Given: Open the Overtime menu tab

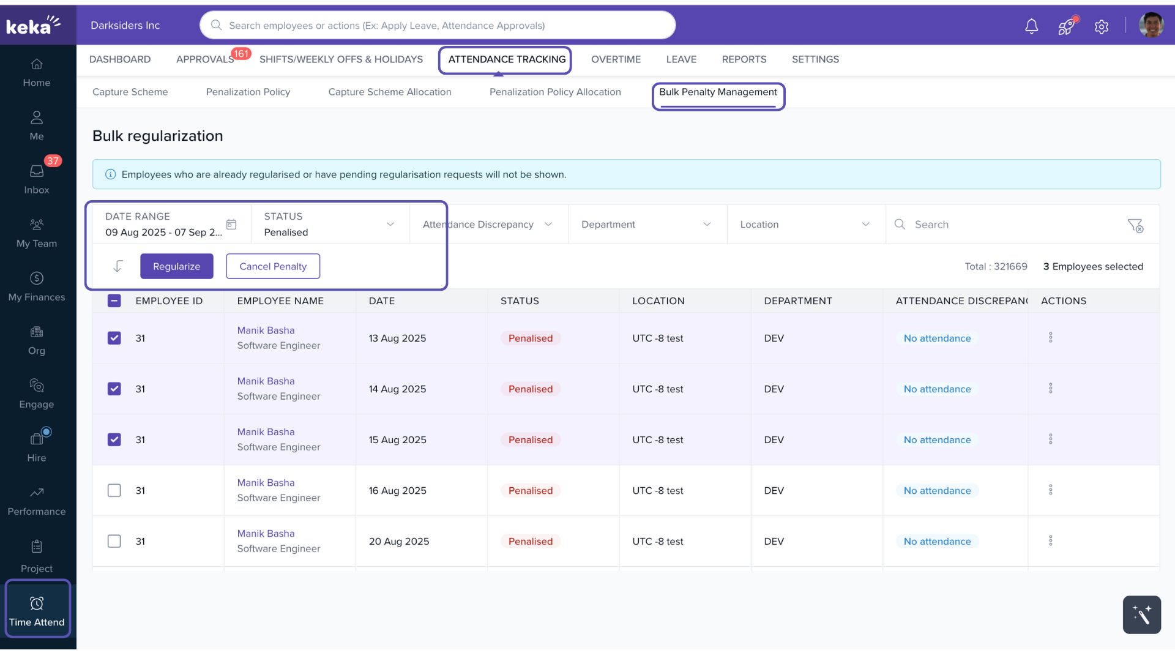Looking at the screenshot, I should [x=616, y=59].
